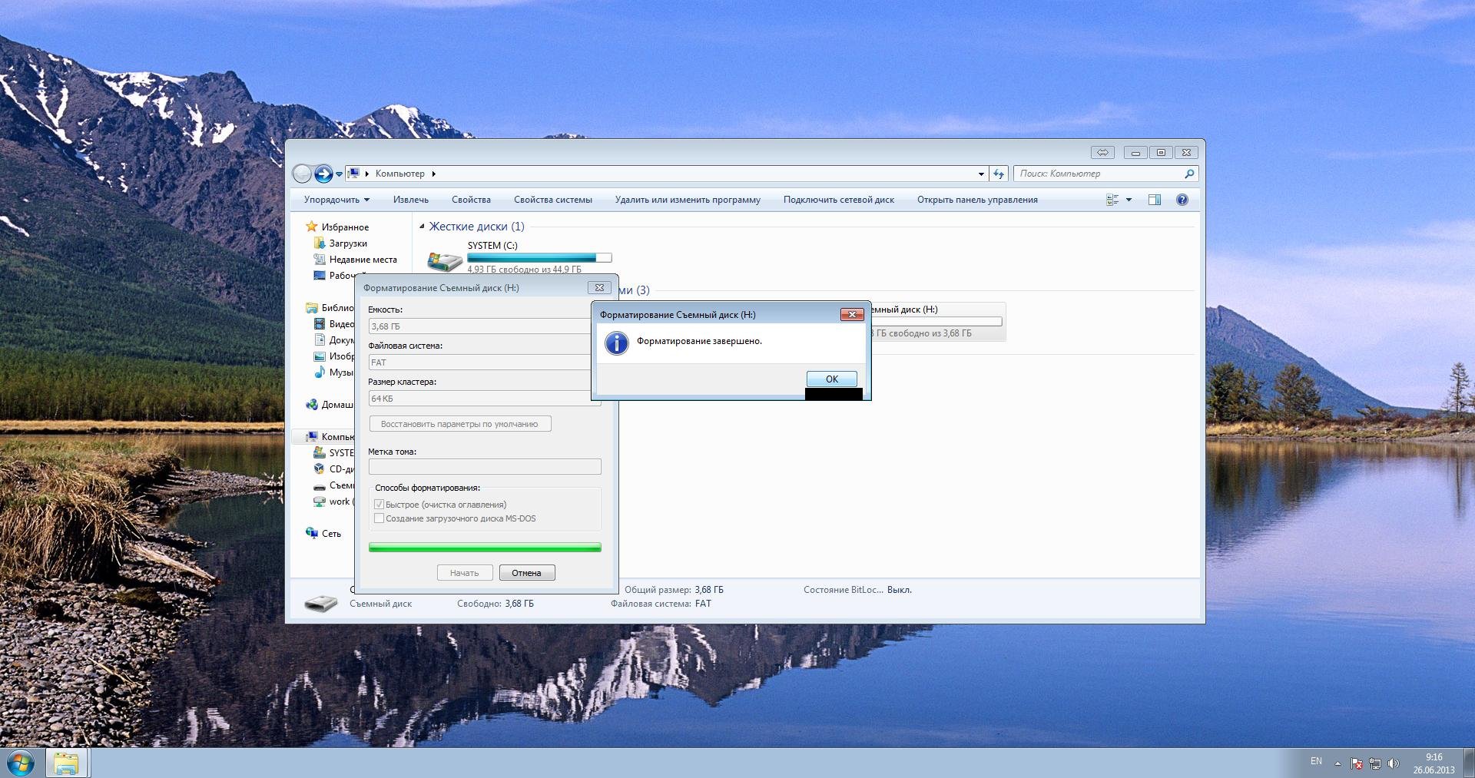
Task: Click Восстановить параметры по умолчанию button
Action: coord(460,424)
